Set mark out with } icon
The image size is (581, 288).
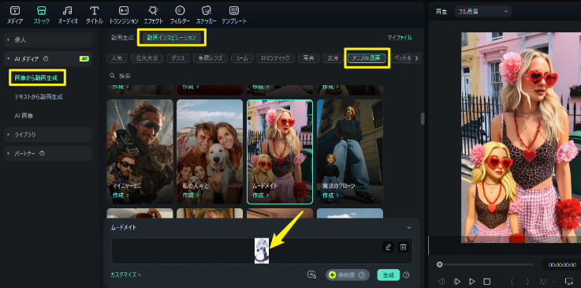point(527,282)
